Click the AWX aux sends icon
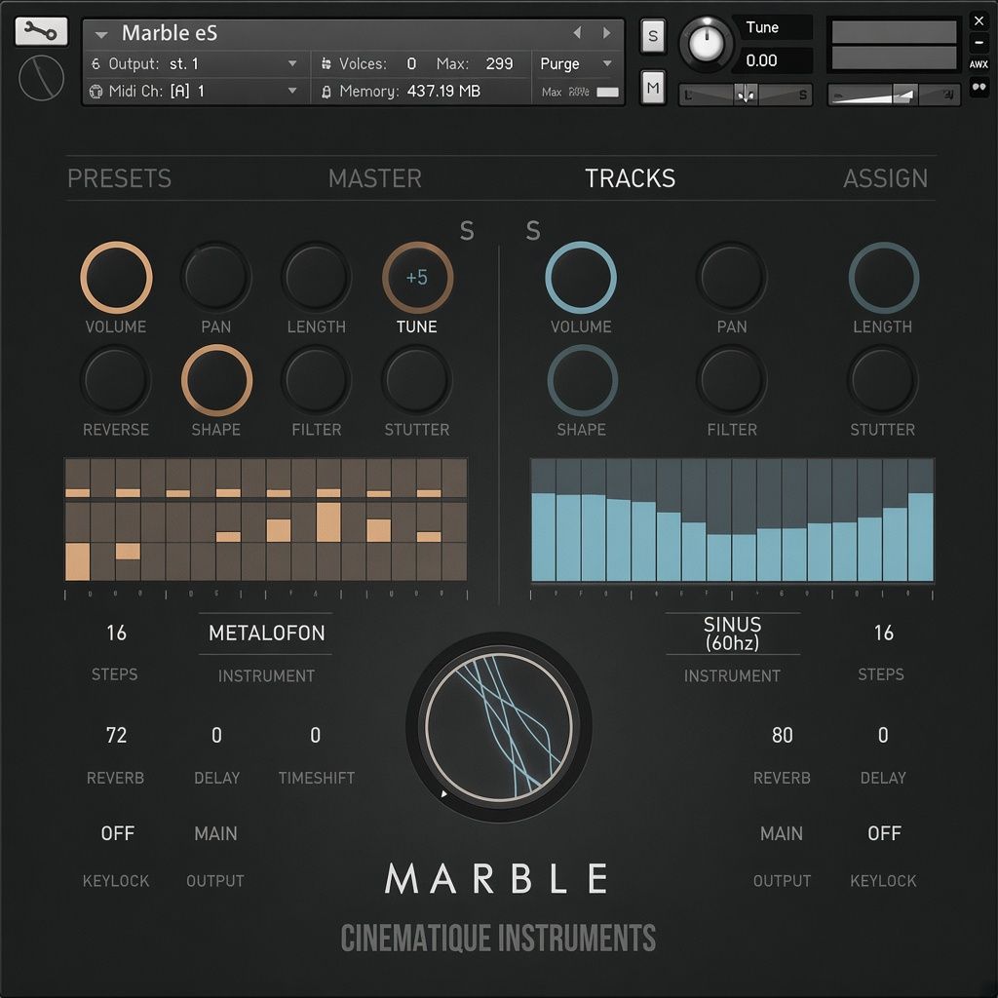This screenshot has width=998, height=998. point(979,64)
